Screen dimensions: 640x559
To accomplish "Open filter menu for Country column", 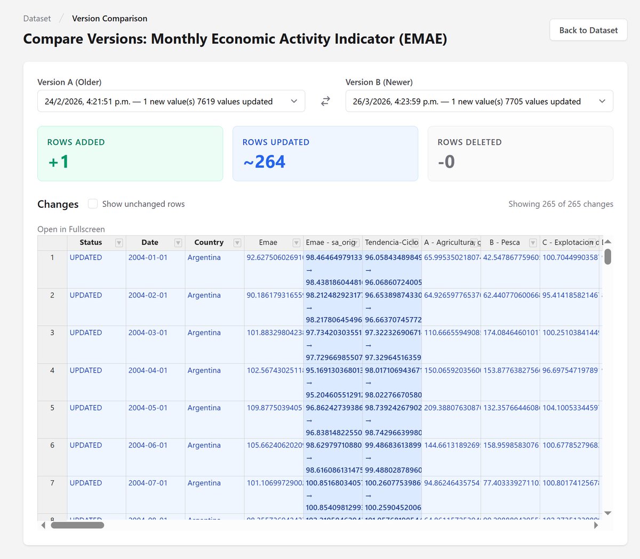I will pyautogui.click(x=237, y=243).
